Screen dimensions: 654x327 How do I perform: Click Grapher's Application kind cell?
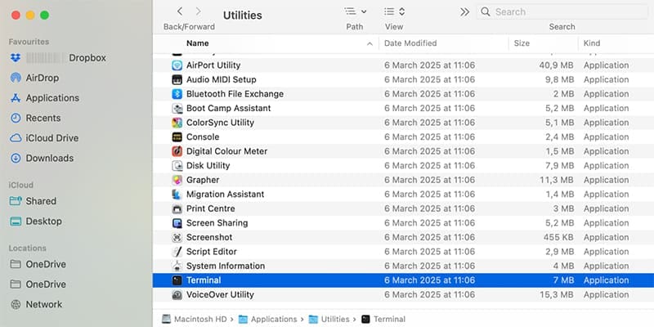(x=606, y=180)
